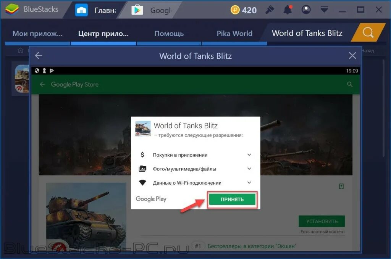Click the home icon in breadcrumb bar

click(21, 51)
